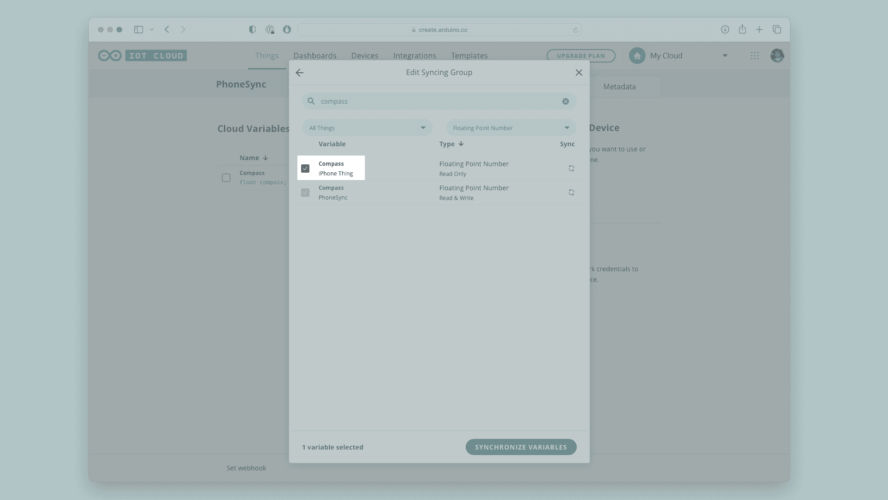Check the Compass cloud variable checkbox
The width and height of the screenshot is (888, 500).
coord(226,178)
